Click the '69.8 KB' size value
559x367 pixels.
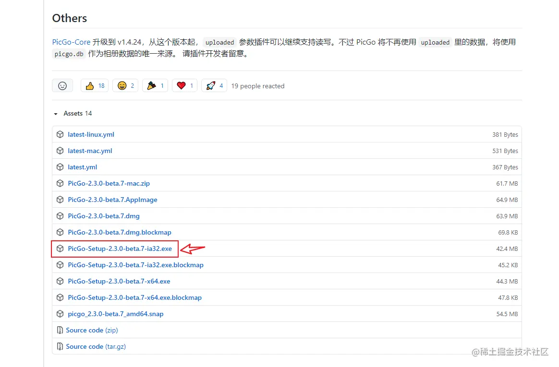click(508, 233)
